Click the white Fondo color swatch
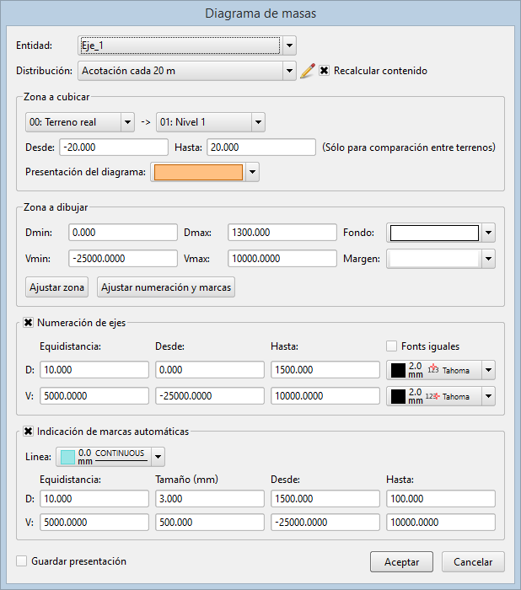 tap(434, 233)
